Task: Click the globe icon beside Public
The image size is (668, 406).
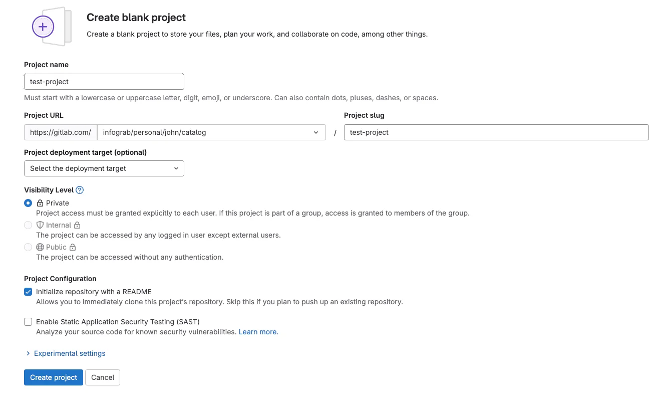Action: pos(40,247)
